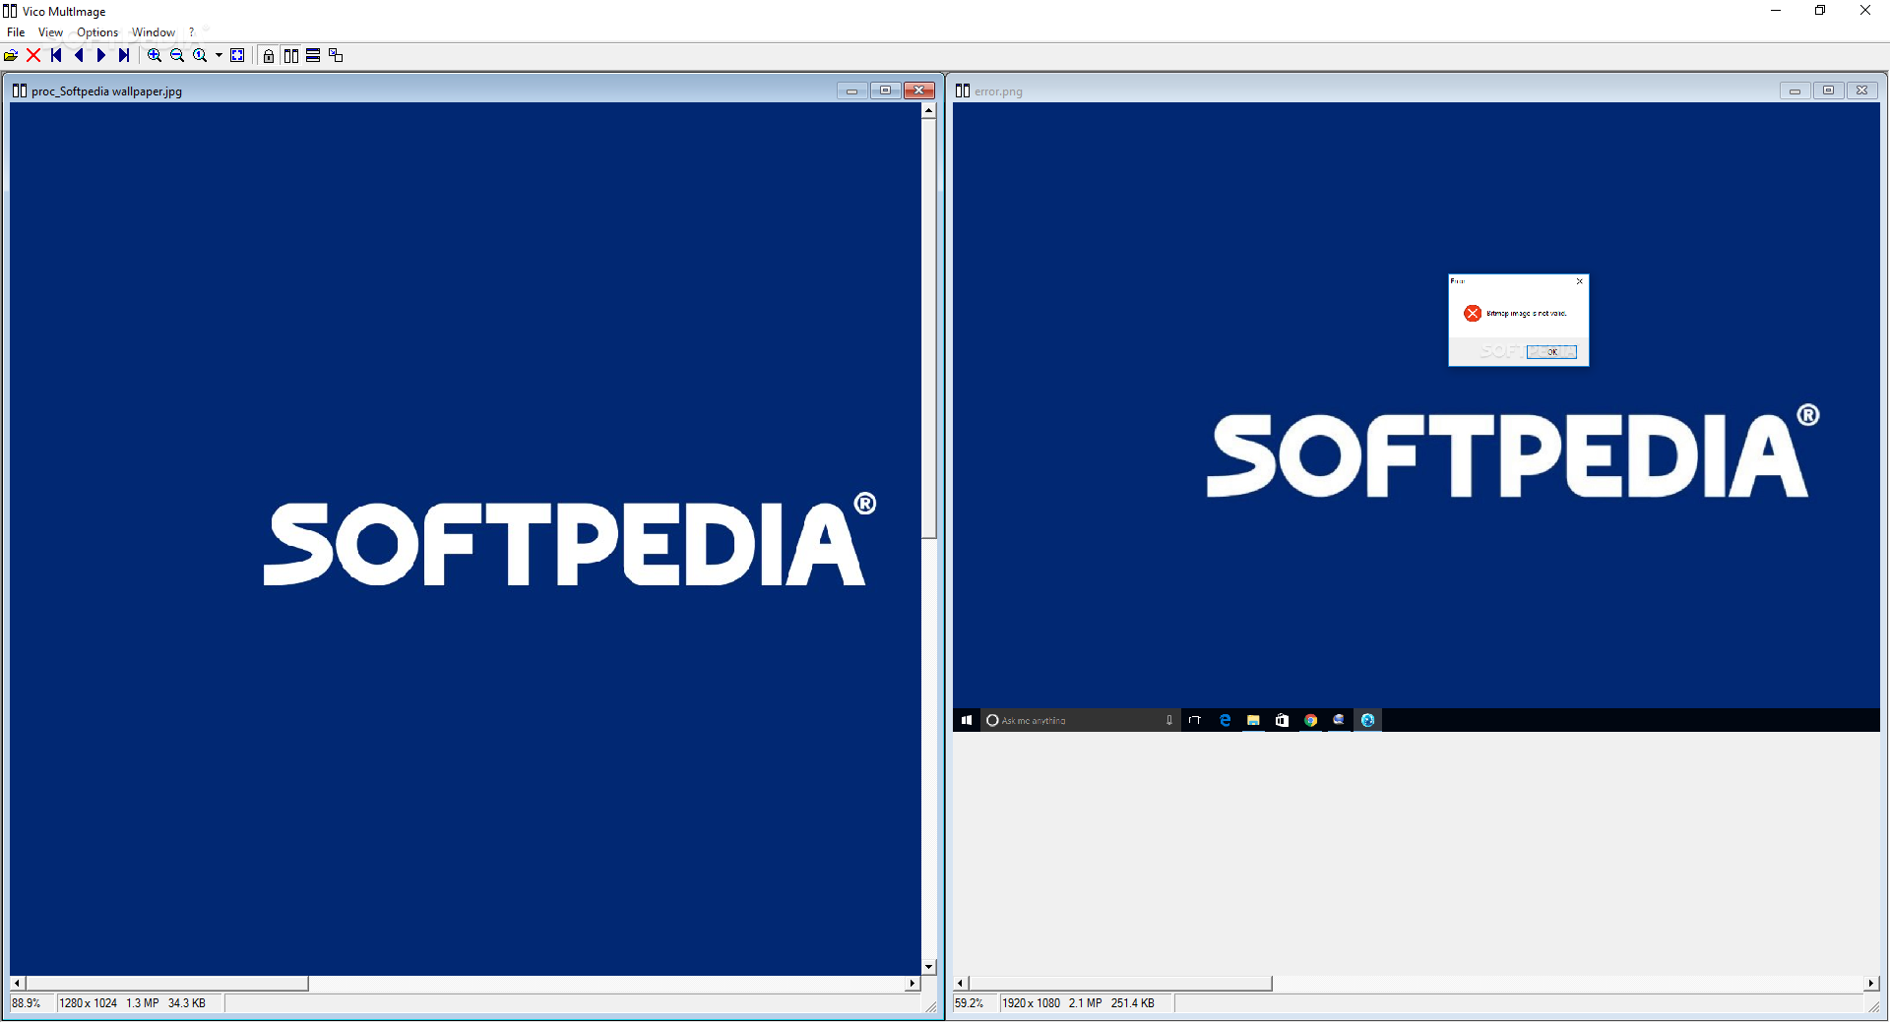Click the 251.4 KB file size status

1133,1003
